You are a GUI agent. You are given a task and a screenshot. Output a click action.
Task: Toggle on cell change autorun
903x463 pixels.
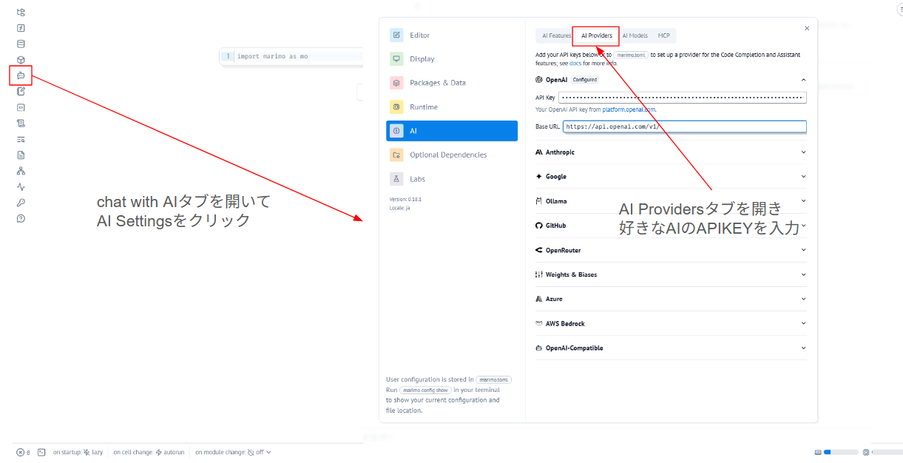click(x=169, y=452)
